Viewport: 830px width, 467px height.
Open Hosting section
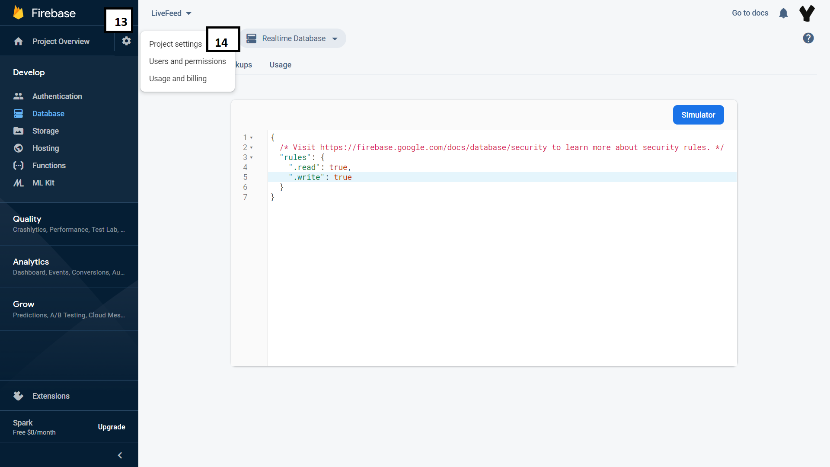coord(45,148)
